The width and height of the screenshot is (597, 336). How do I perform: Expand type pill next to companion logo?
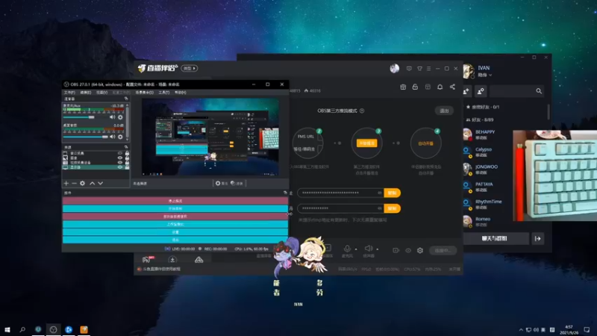click(x=190, y=69)
